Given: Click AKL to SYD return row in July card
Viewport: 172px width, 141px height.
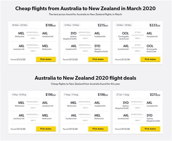Looking at the screenshot, I should click(x=138, y=117).
